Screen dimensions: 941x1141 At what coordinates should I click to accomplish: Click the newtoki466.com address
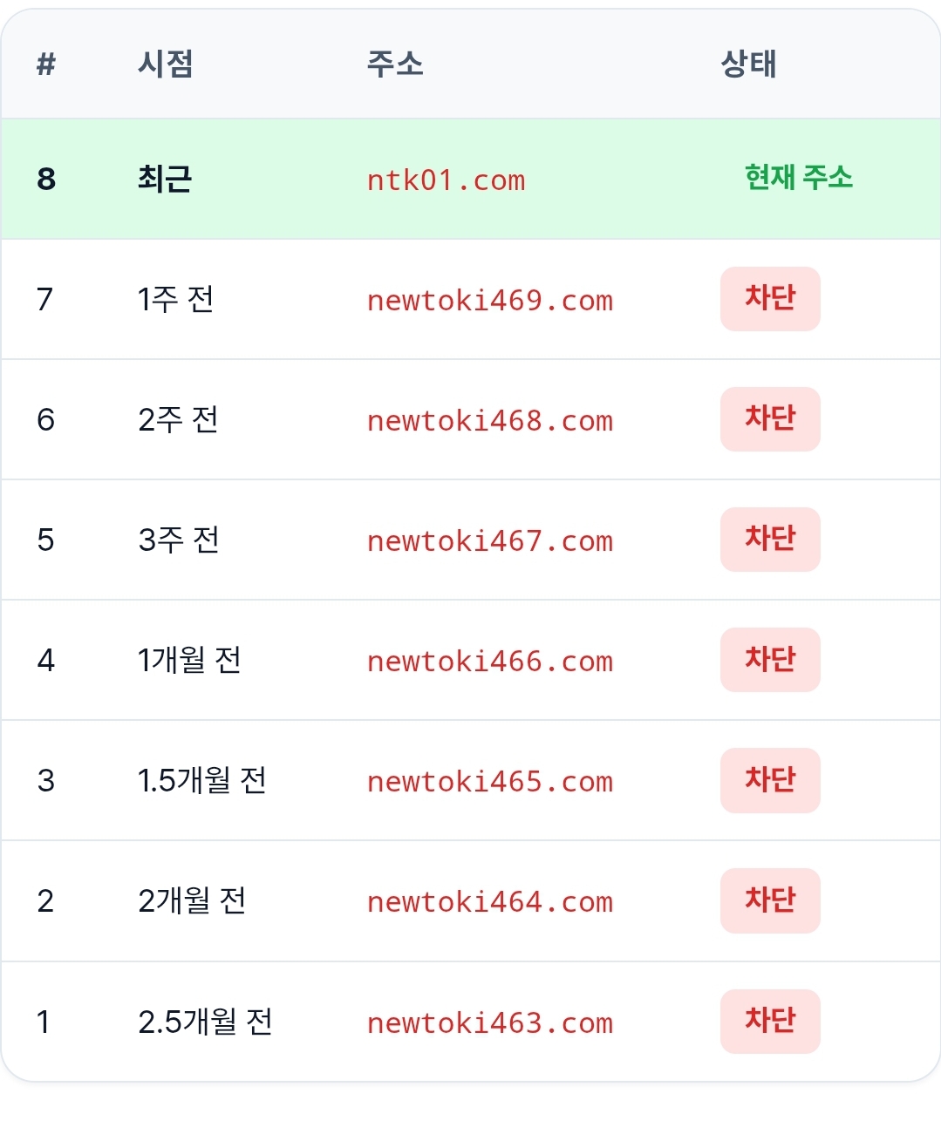pyautogui.click(x=490, y=661)
